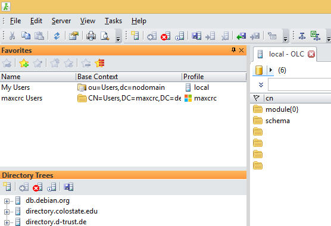Screen dimensions: 331x226
Task: Close the local - OLC tab
Action: pos(311,54)
